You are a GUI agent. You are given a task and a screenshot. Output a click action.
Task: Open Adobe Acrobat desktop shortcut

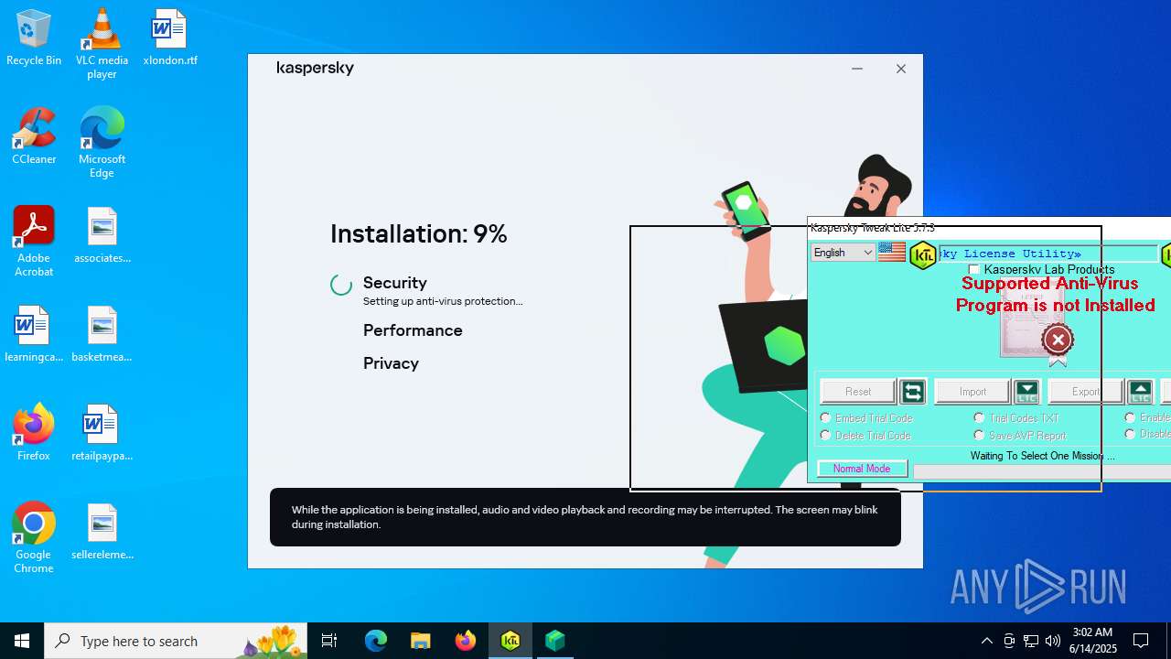point(34,241)
